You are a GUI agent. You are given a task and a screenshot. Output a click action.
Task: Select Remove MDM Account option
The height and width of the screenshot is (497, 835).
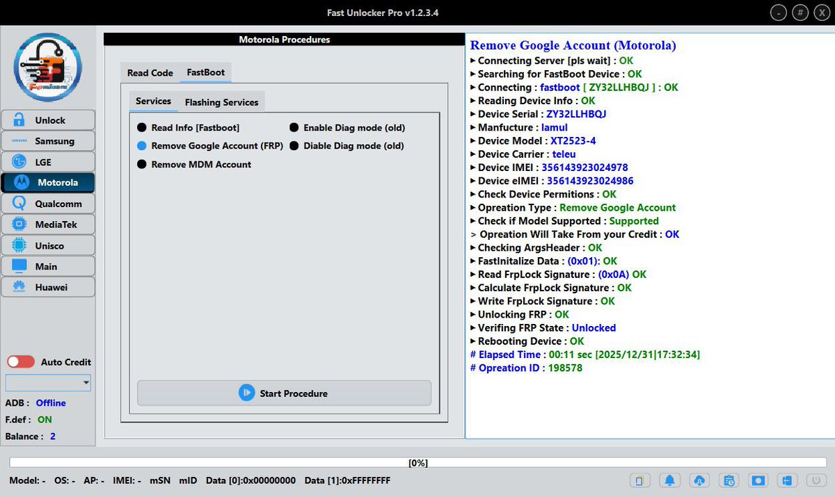tap(194, 165)
